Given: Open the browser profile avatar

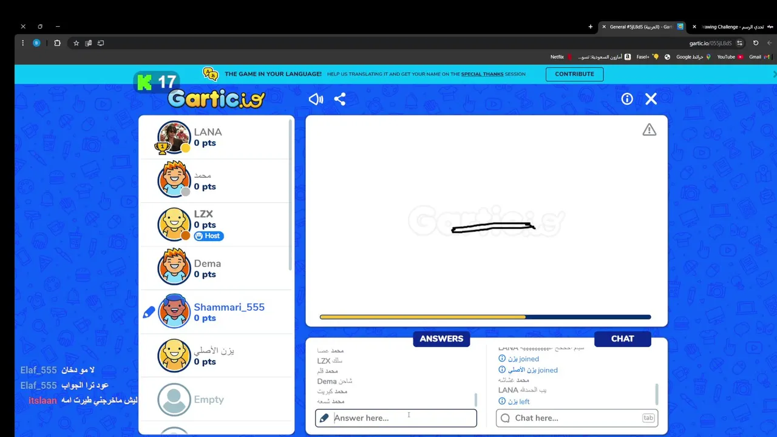Looking at the screenshot, I should (x=36, y=43).
